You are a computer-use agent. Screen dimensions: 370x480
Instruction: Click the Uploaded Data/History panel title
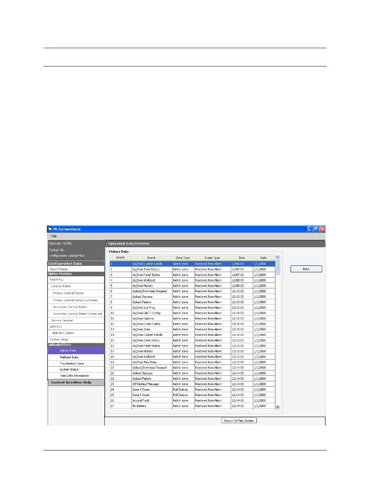coord(129,244)
